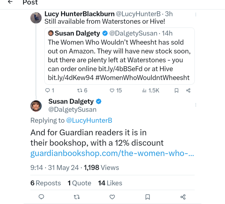The image size is (225, 204).
Task: Share Susan Dalgety's main post
Action: pos(183,197)
